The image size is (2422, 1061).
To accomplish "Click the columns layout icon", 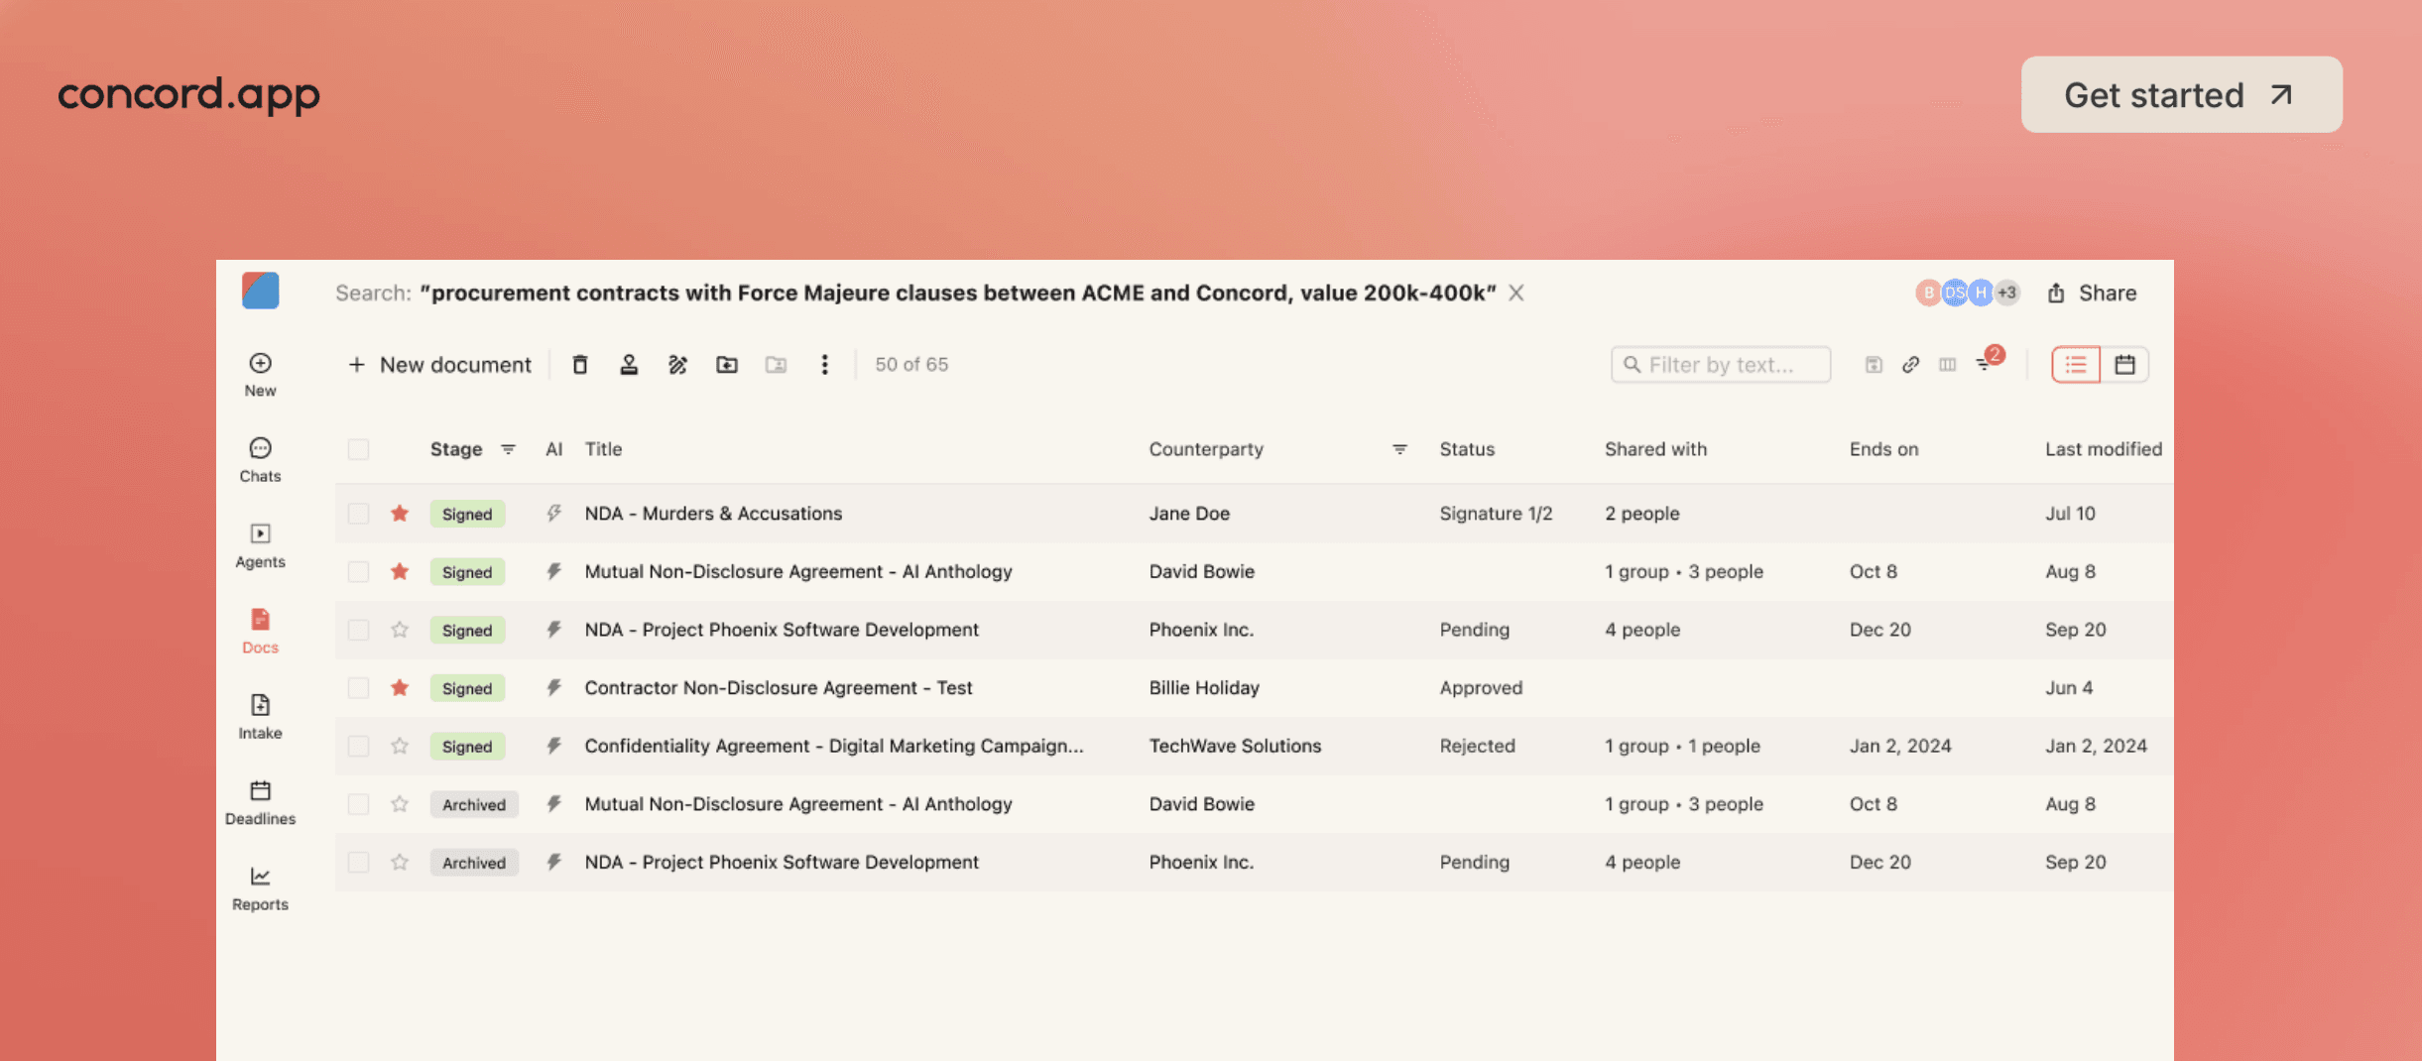I will [x=1948, y=365].
